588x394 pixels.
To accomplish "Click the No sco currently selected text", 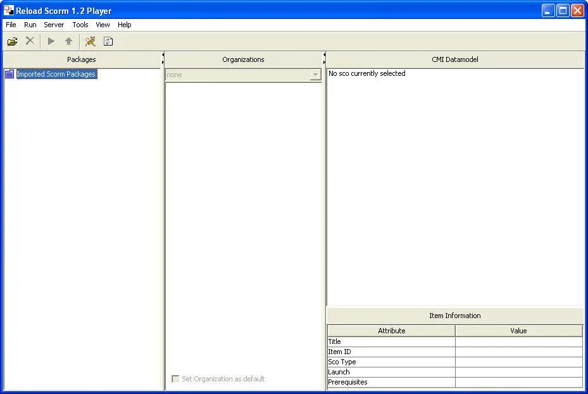I will [366, 73].
